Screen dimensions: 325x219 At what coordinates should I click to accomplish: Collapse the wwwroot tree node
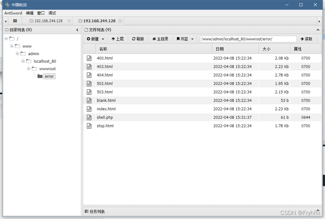click(x=28, y=69)
